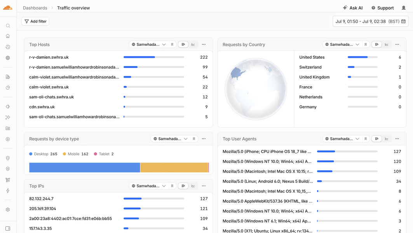Open the settings gear icon in the sidebar
The width and height of the screenshot is (413, 233).
click(x=8, y=210)
